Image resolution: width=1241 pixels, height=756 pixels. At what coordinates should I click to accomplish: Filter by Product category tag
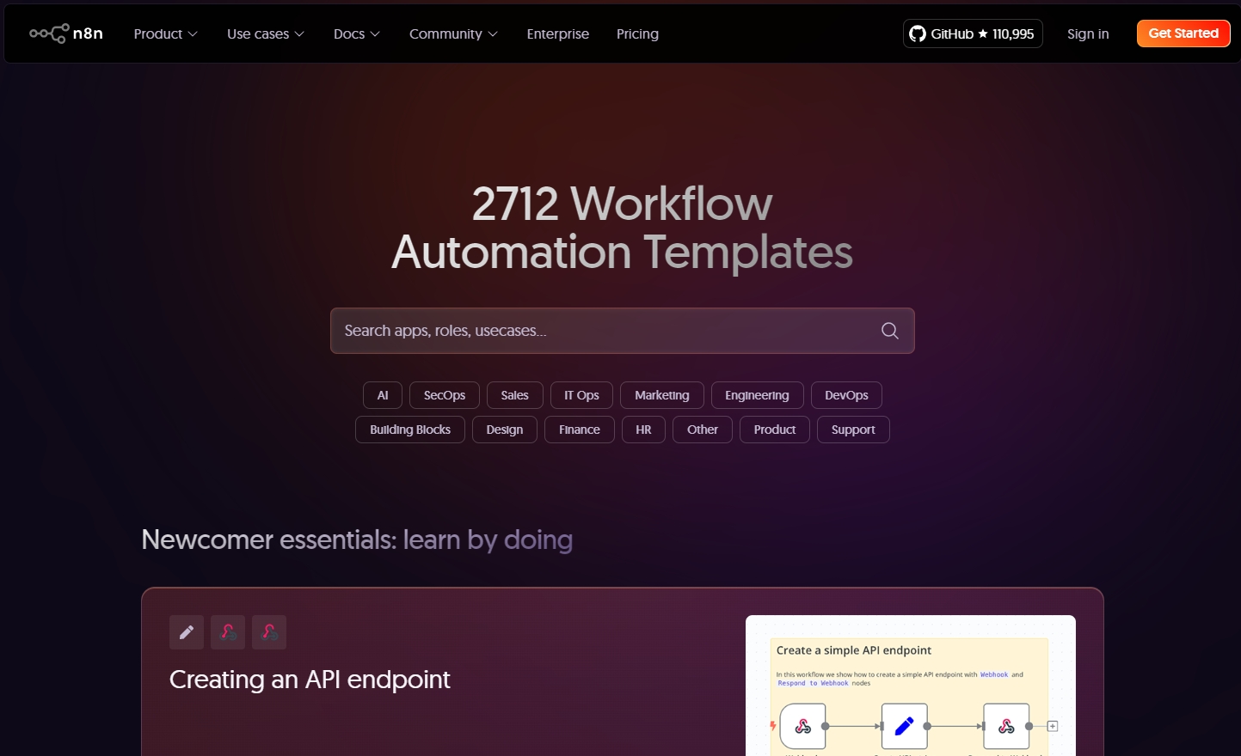[775, 430]
